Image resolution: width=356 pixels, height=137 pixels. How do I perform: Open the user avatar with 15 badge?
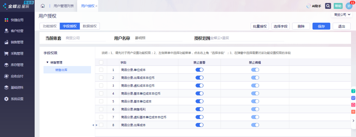click(349, 6)
